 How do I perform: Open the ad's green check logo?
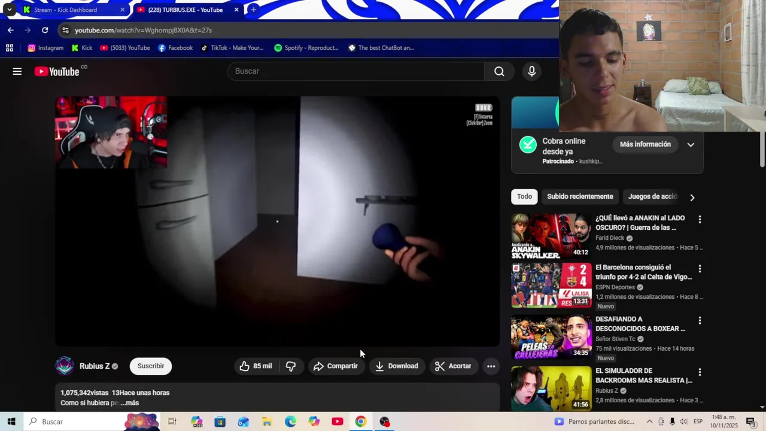[x=528, y=145]
